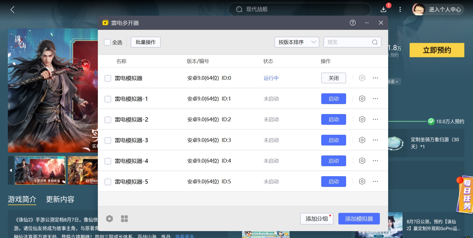473x238 pixels.
Task: Open the 批量操作 batch operations menu
Action: [145, 42]
